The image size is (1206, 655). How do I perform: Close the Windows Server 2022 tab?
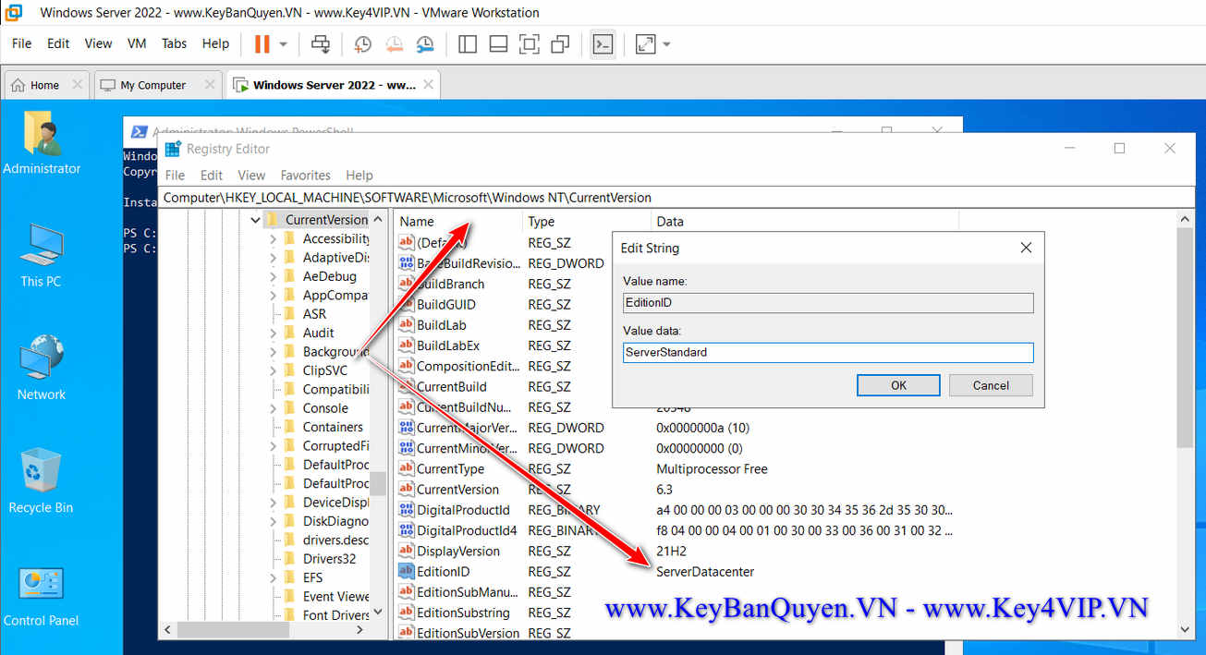(428, 85)
